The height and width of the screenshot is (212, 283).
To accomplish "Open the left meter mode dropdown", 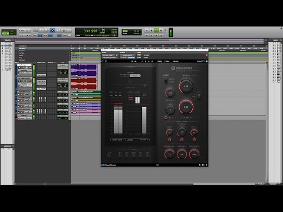I will (x=117, y=140).
